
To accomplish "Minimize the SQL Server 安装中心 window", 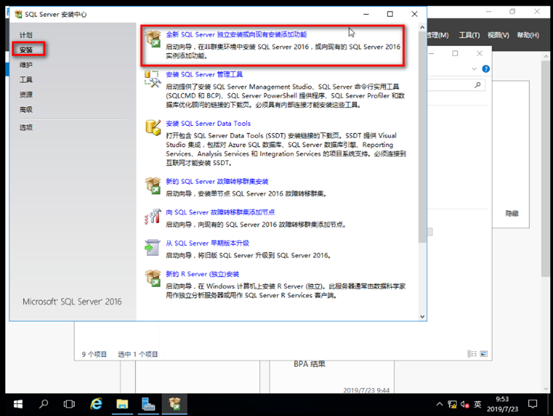I will click(x=366, y=14).
